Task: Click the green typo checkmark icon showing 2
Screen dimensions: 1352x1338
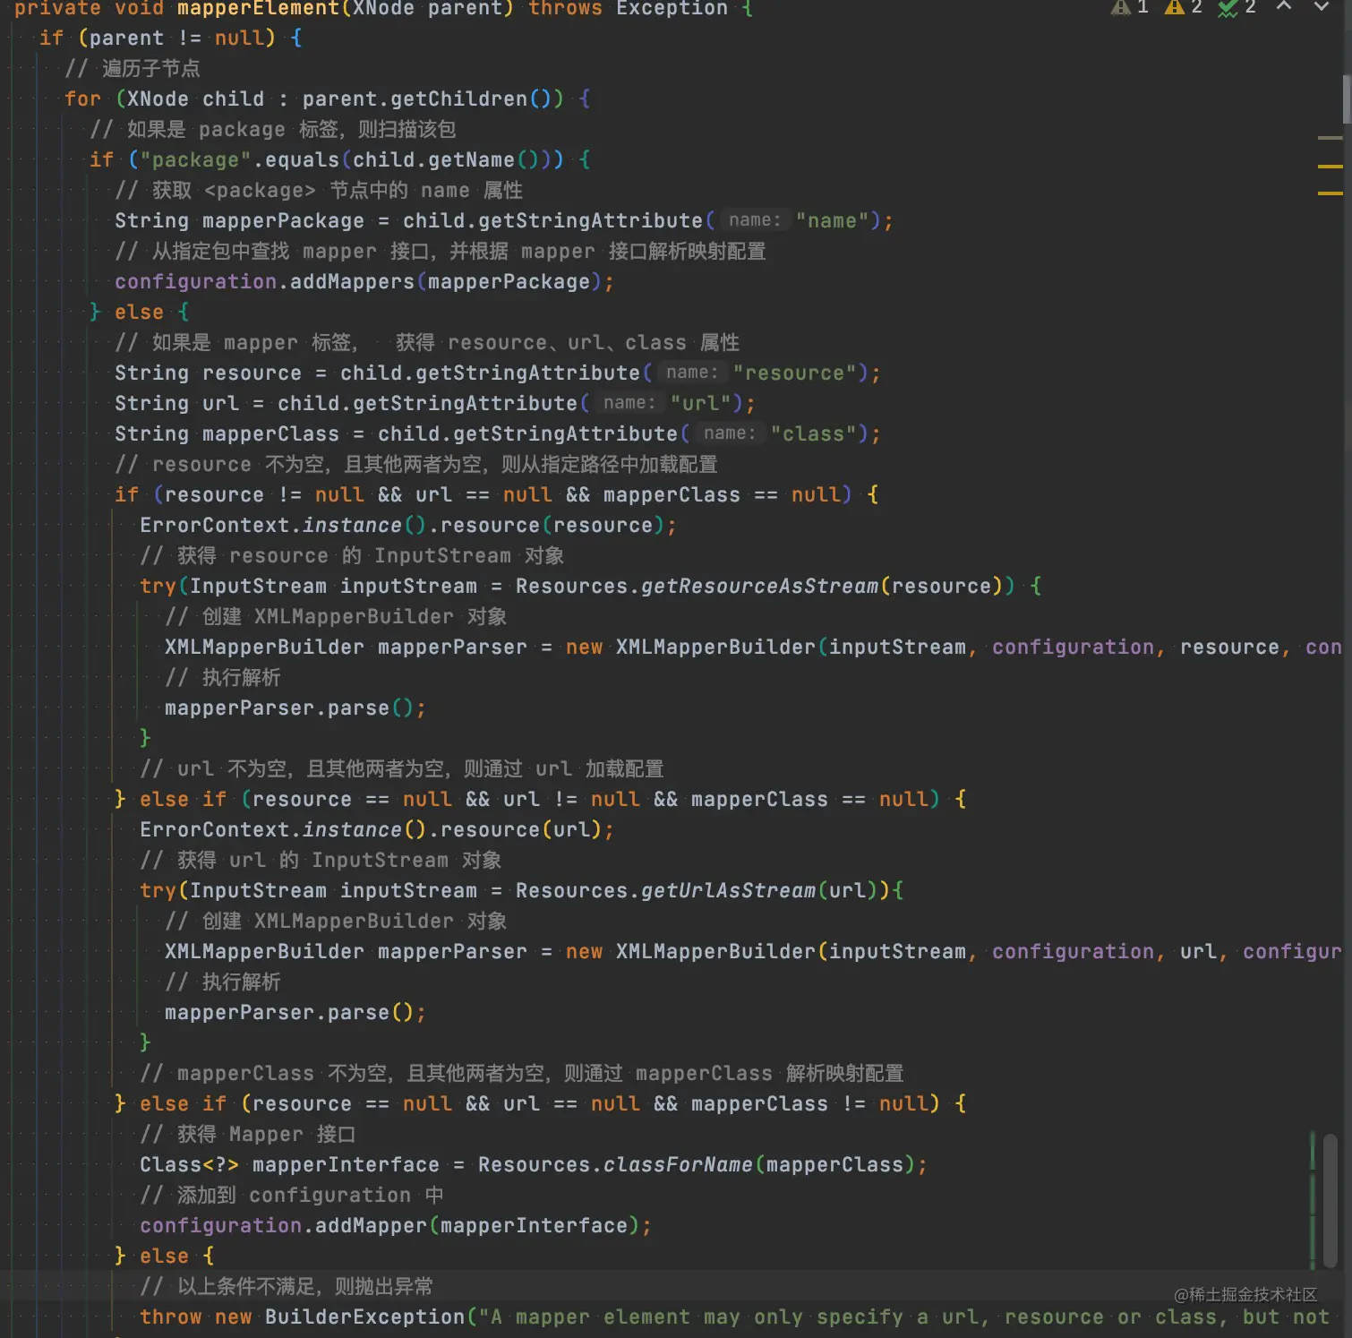Action: tap(1228, 7)
